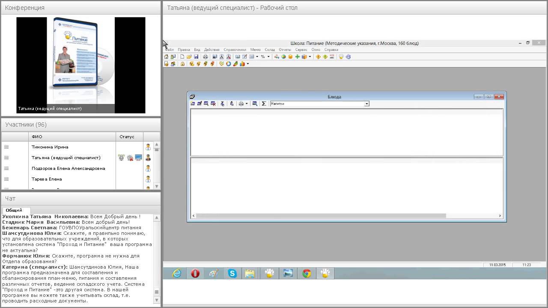
Task: Open the Файл menu
Action: 170,50
